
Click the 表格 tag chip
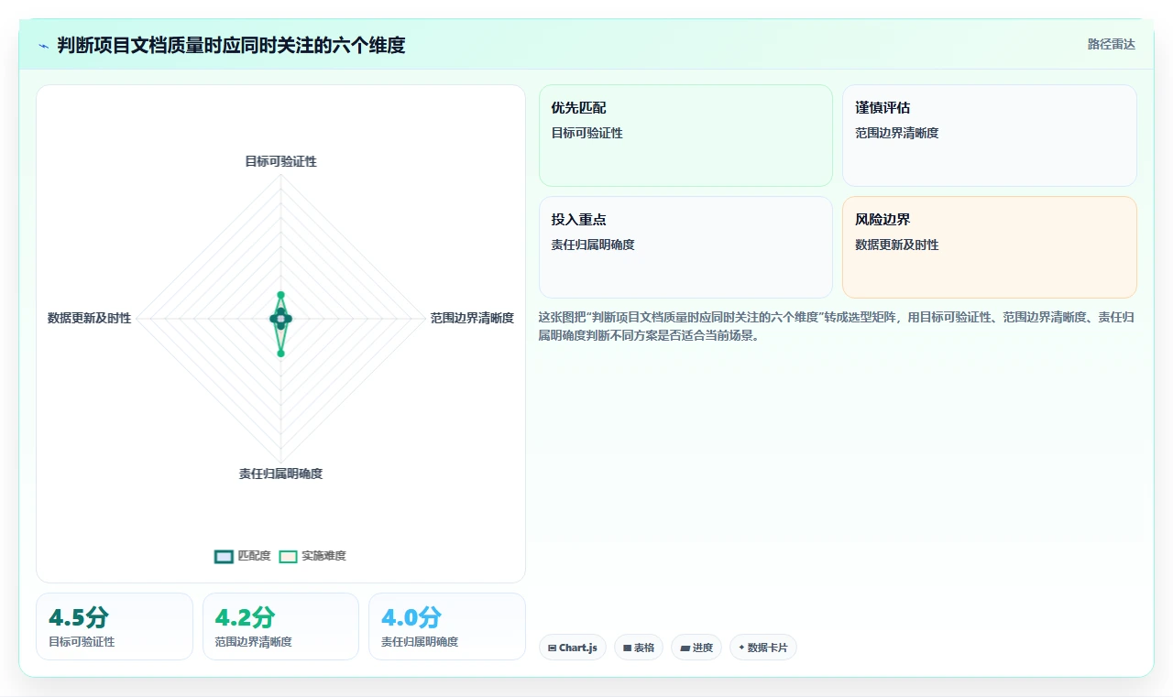(639, 648)
